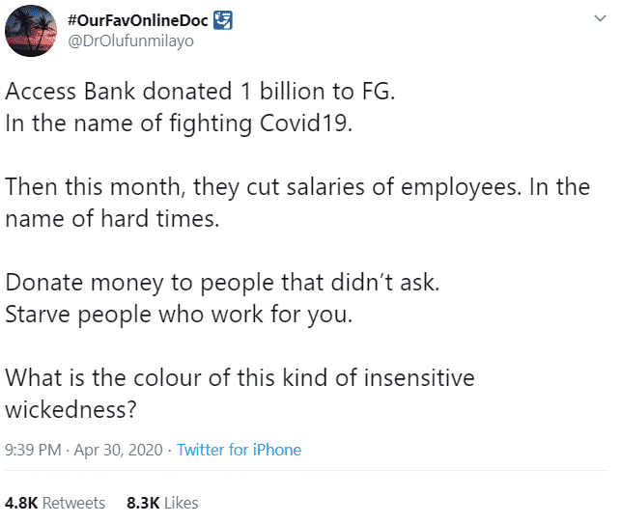Screen dimensions: 621x523
Task: Click the "Likes" label text
Action: [181, 503]
